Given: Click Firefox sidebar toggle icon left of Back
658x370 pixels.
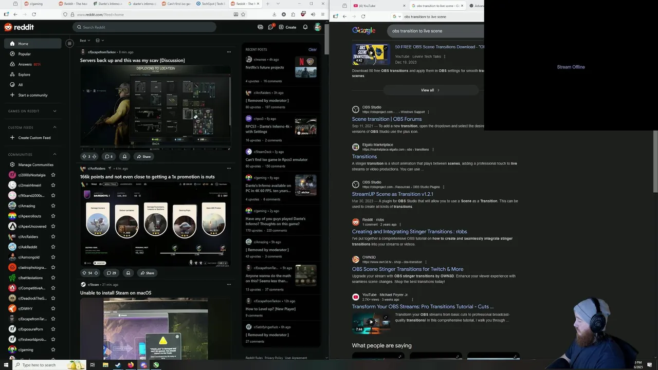Looking at the screenshot, I should [6, 14].
